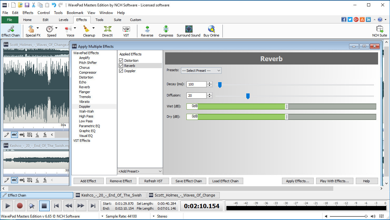Click the Fast Forward button
Viewport: 390px width, 220px height.
(81, 206)
